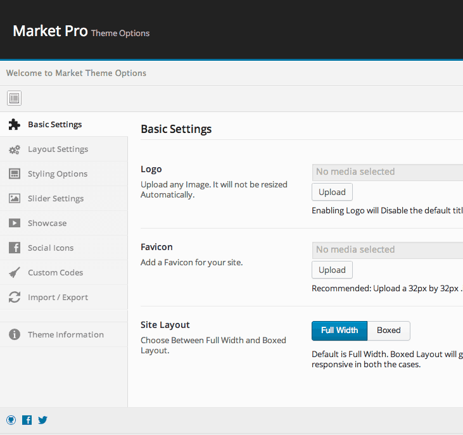Open Slider Settings via its image icon
The width and height of the screenshot is (463, 435).
pyautogui.click(x=14, y=199)
